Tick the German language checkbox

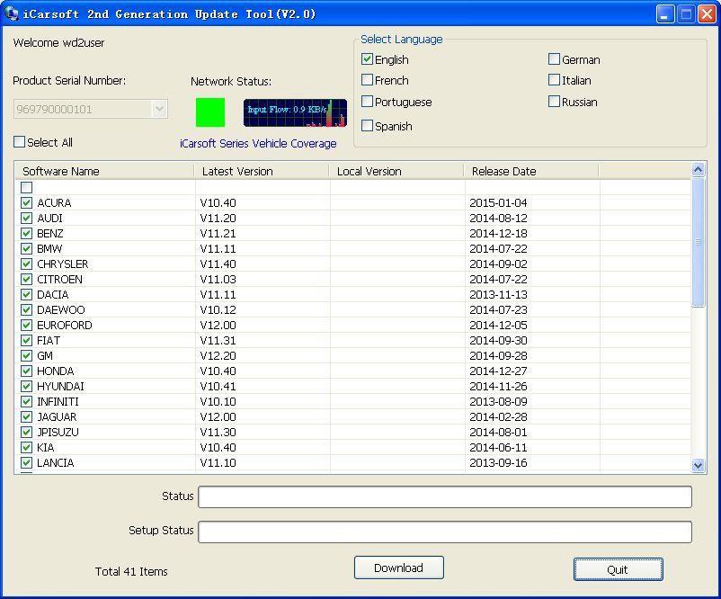coord(554,59)
